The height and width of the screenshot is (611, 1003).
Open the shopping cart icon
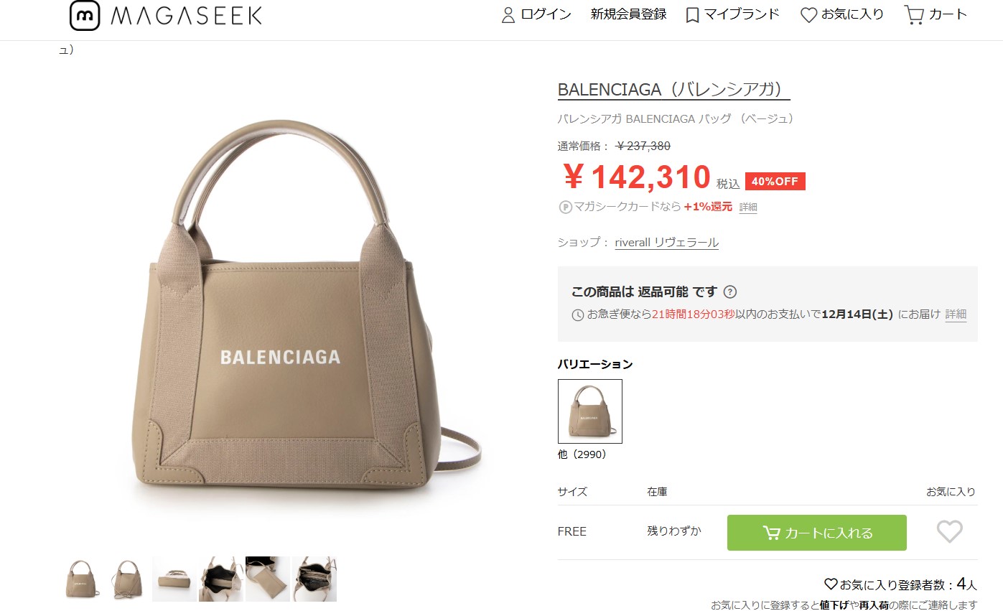pyautogui.click(x=914, y=15)
